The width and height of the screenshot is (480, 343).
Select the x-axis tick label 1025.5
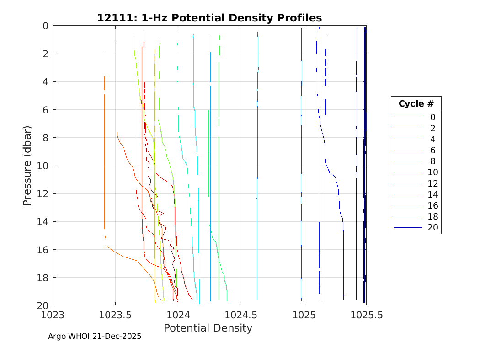click(x=366, y=315)
